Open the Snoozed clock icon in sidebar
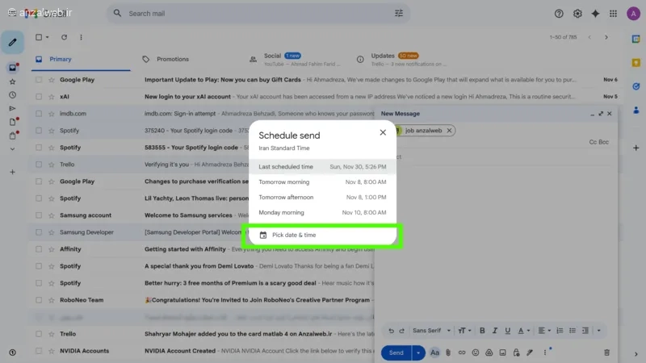This screenshot has width=646, height=363. click(12, 95)
